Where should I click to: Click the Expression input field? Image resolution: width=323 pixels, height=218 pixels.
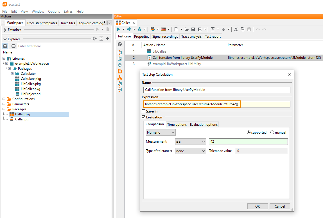click(x=217, y=104)
